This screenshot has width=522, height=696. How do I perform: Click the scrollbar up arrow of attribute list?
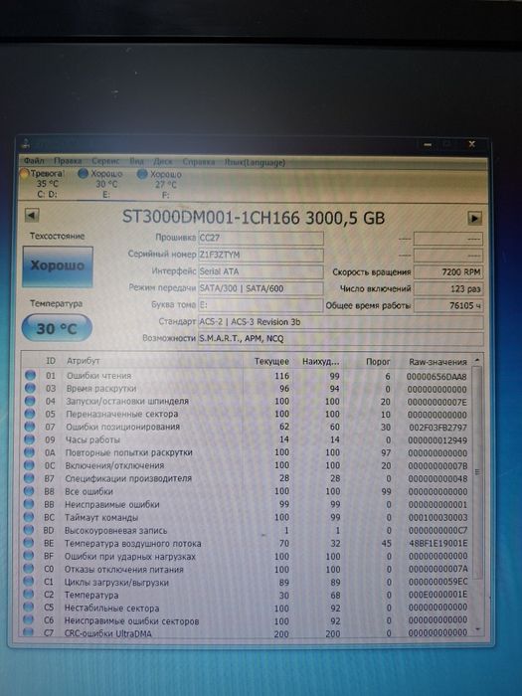tap(477, 359)
